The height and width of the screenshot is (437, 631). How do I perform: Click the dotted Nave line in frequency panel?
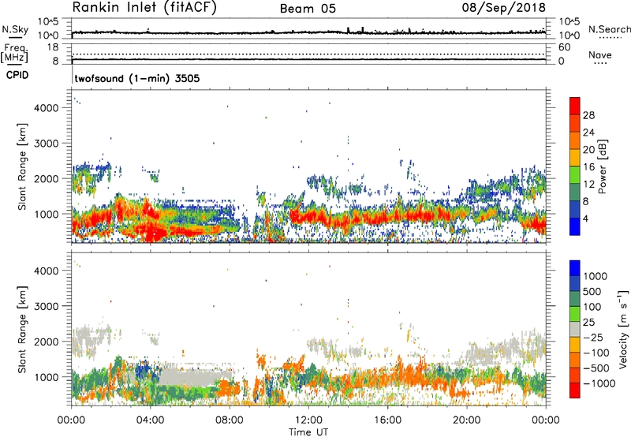(x=308, y=54)
